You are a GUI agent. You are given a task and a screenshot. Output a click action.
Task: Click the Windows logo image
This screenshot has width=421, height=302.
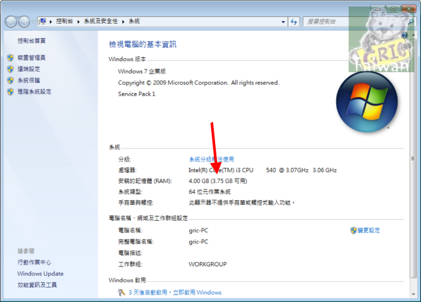tap(367, 102)
